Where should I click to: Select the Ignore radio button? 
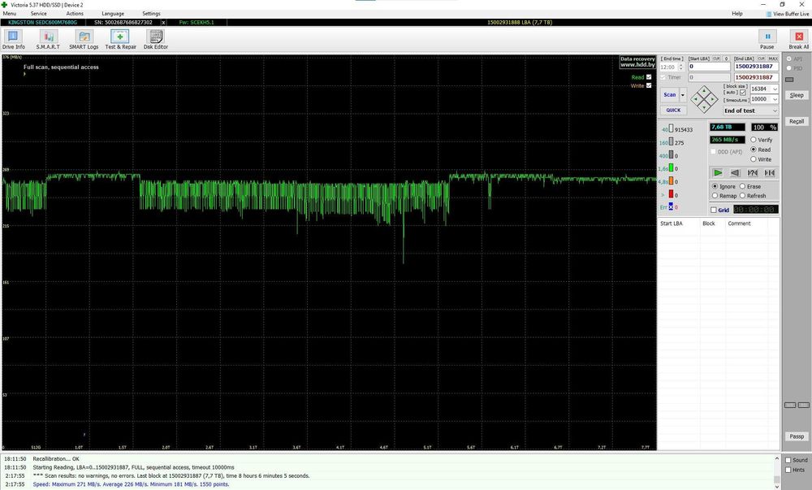click(x=715, y=186)
